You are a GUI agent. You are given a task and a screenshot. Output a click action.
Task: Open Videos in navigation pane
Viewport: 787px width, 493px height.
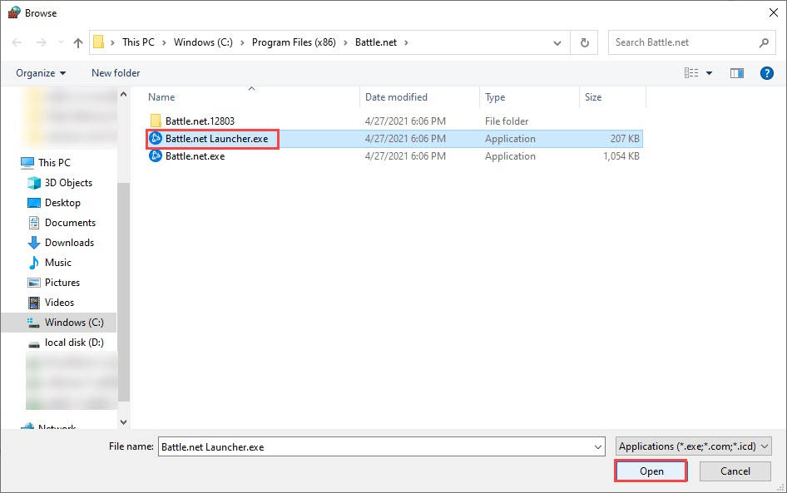tap(59, 303)
